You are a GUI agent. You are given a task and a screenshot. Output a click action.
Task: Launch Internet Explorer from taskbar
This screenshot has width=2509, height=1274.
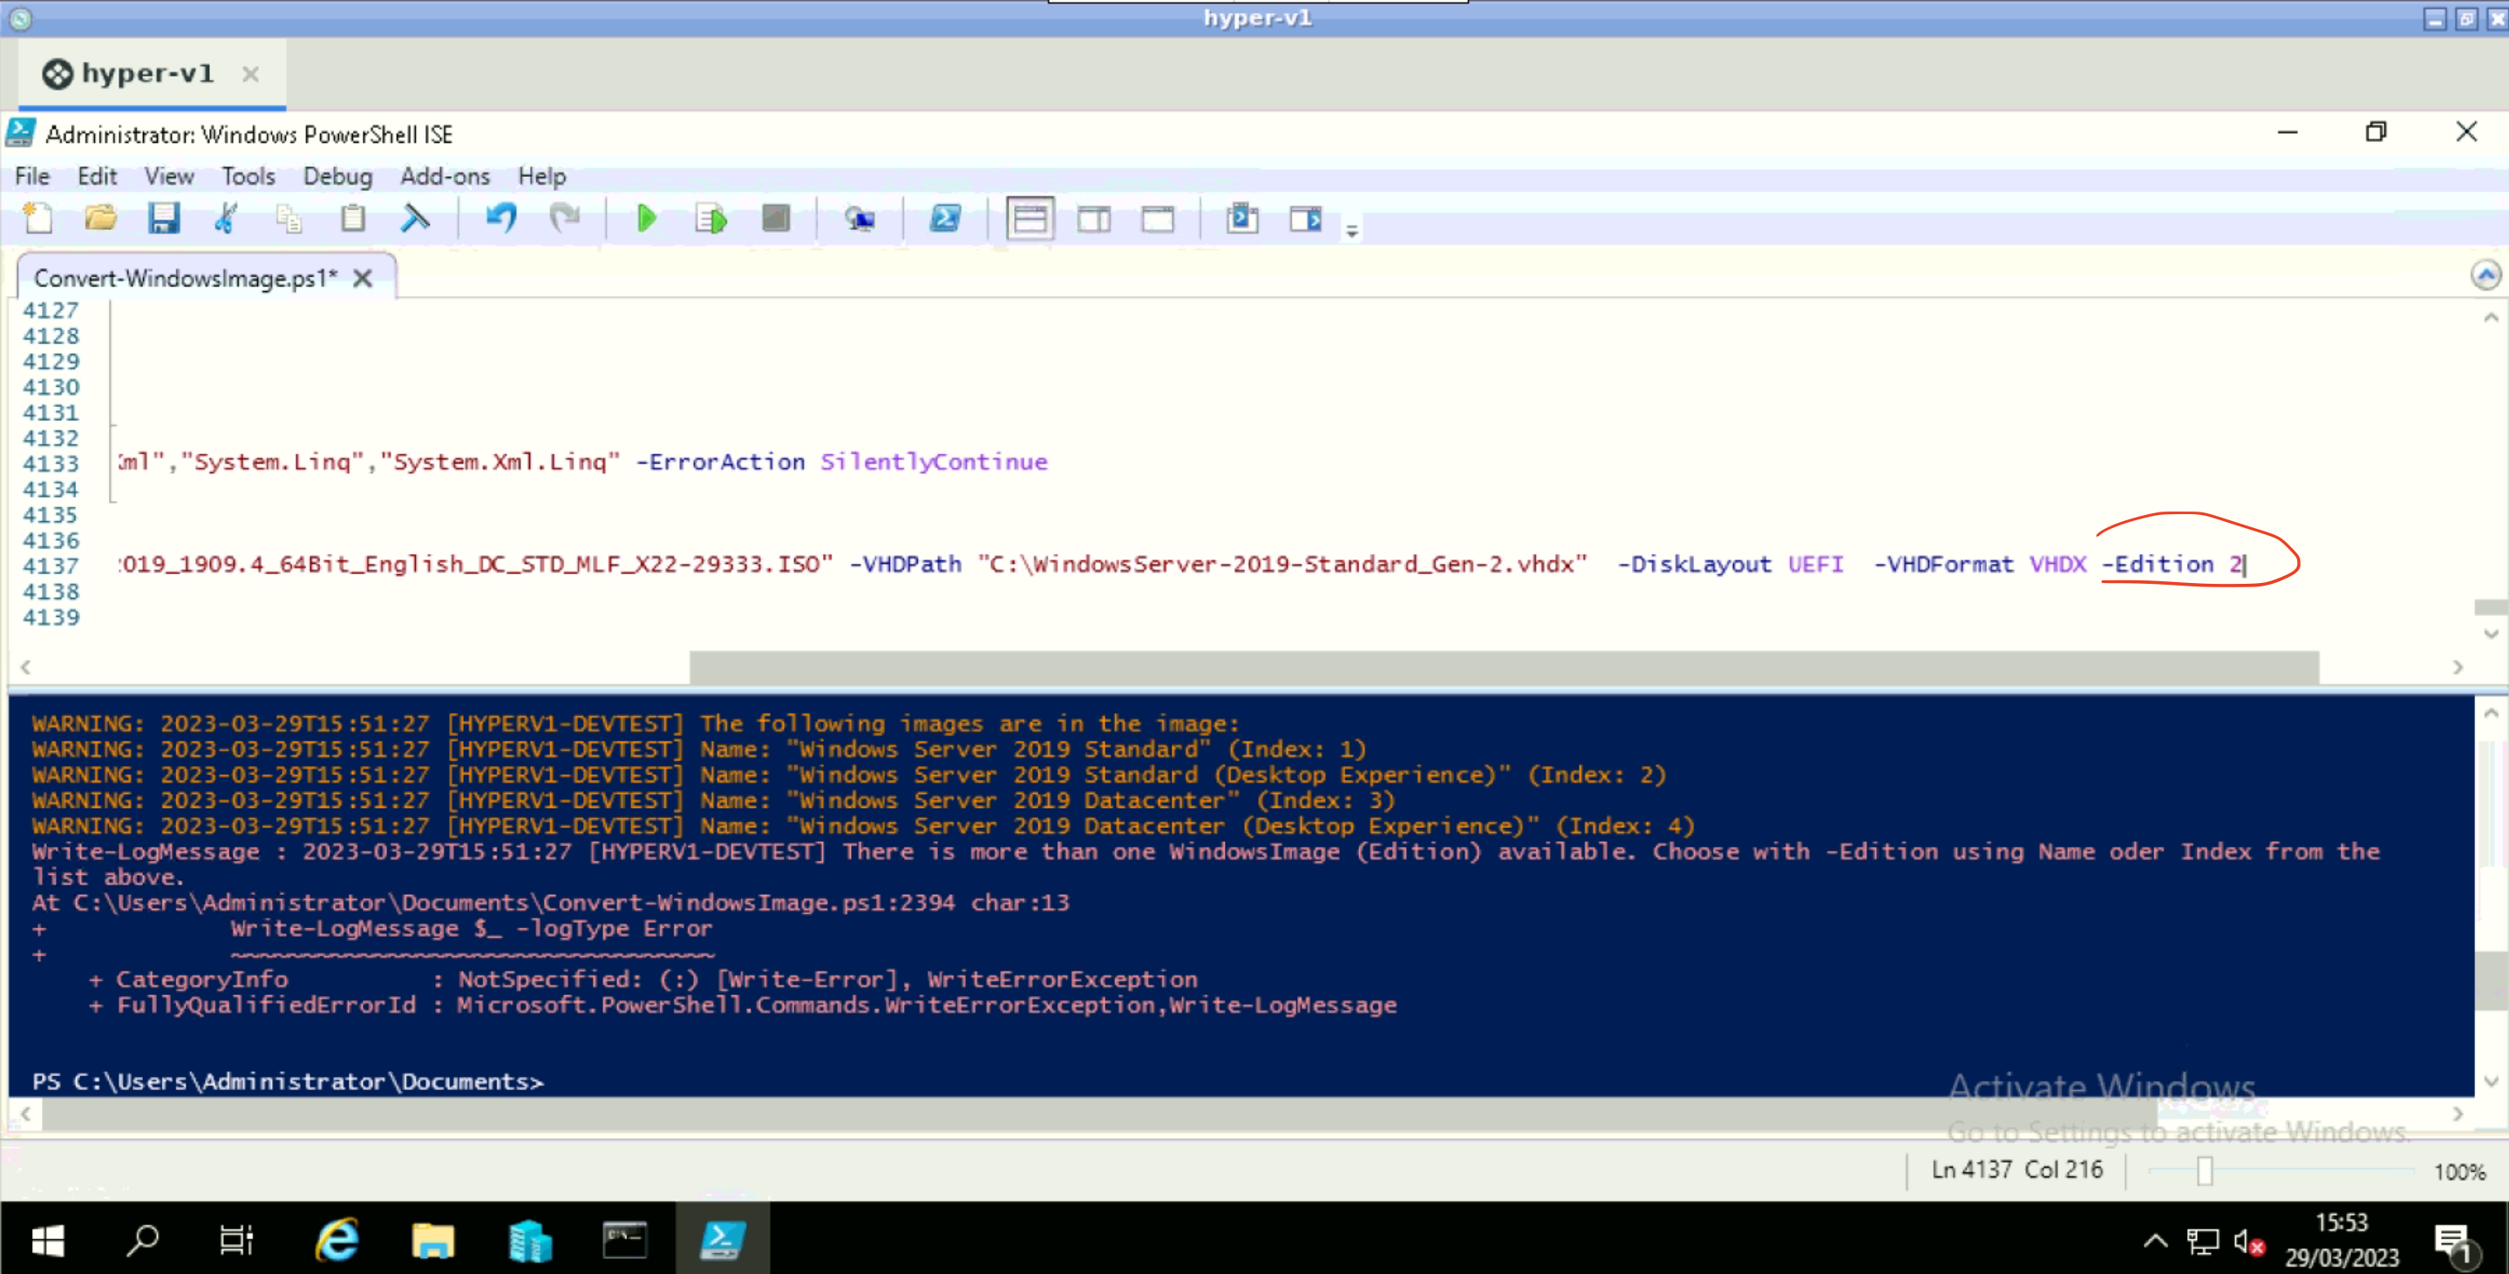pos(337,1239)
